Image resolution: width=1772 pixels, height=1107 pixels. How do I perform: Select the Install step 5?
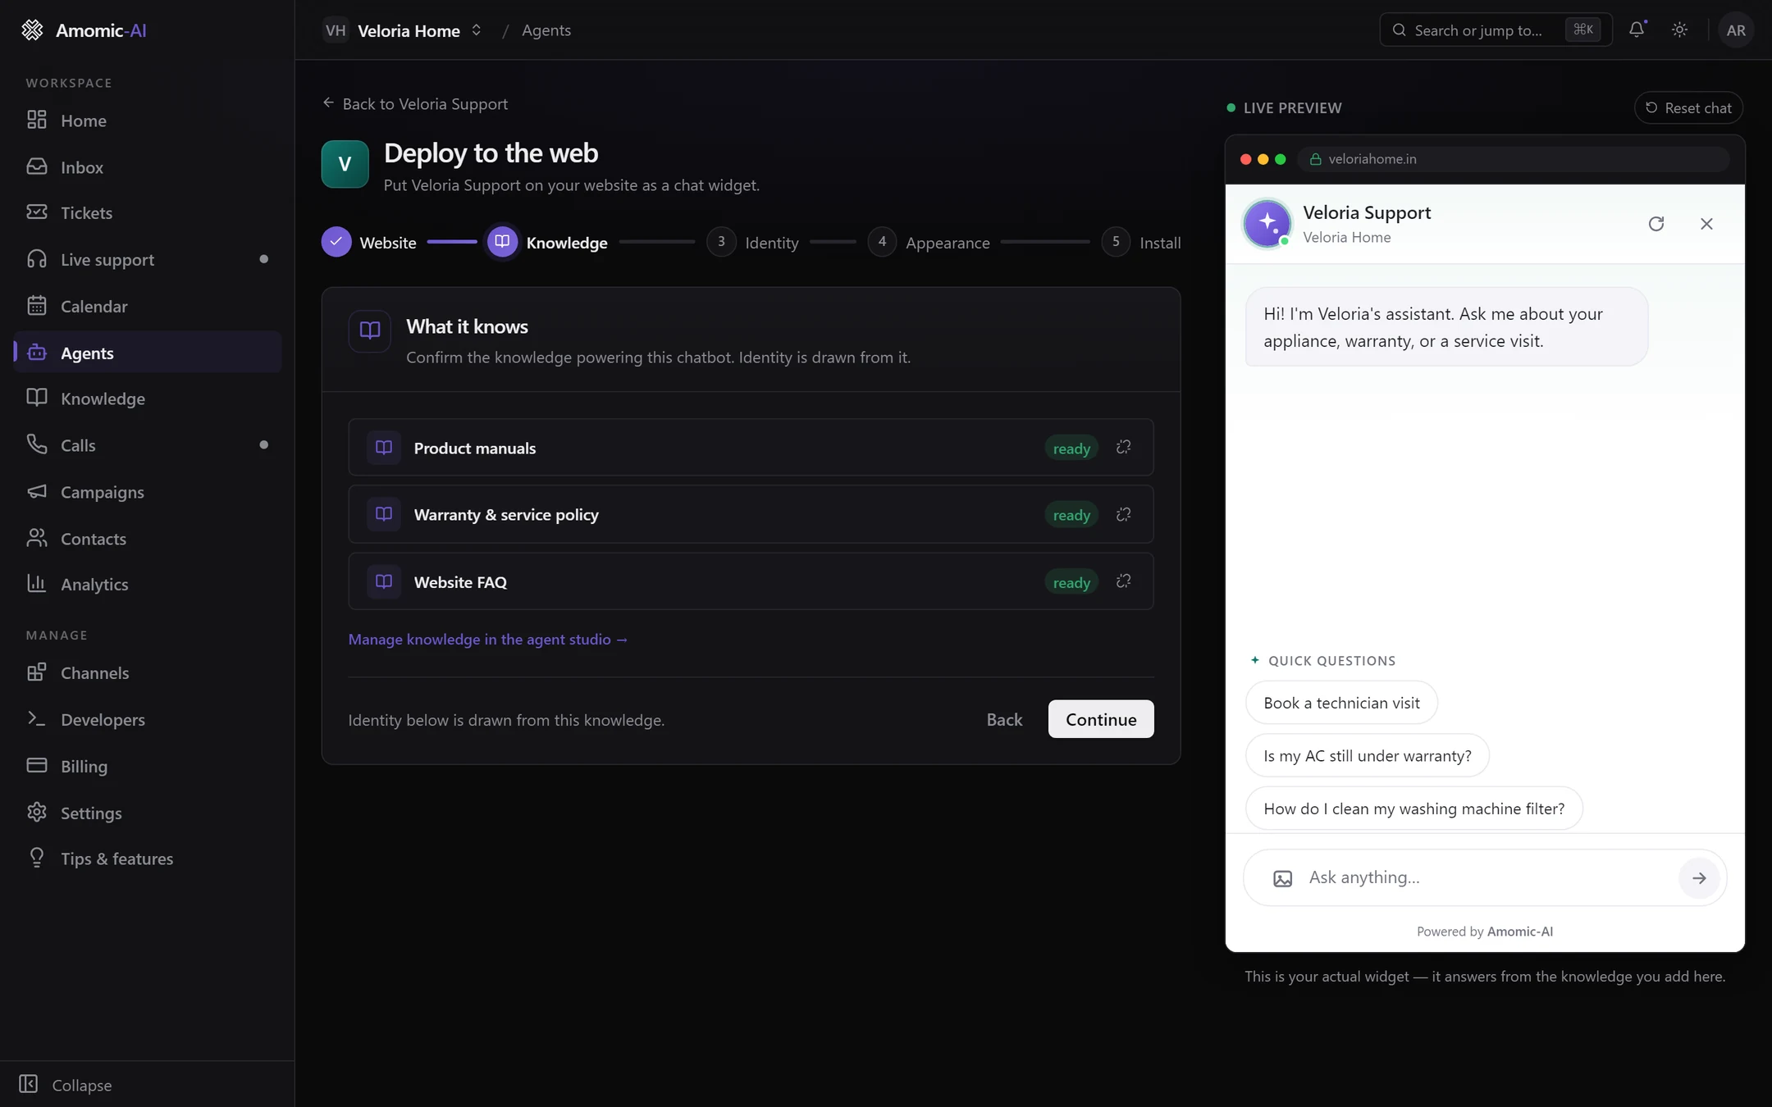[x=1141, y=243]
